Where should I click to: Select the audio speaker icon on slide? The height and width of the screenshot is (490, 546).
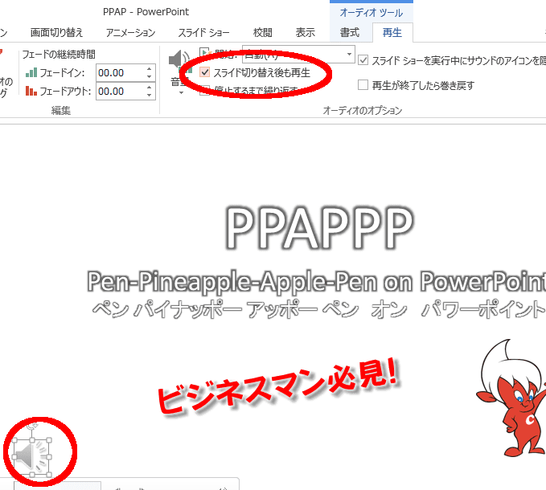tap(31, 457)
